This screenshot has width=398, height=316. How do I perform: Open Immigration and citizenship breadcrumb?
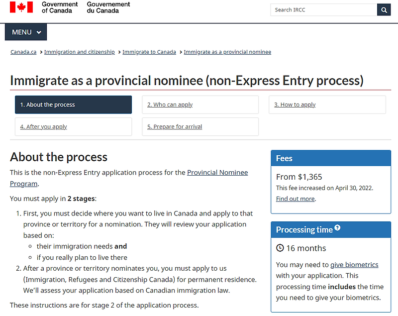pos(80,52)
